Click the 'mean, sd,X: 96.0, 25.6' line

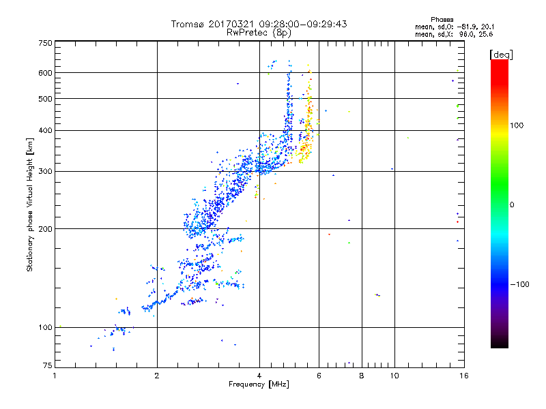454,34
